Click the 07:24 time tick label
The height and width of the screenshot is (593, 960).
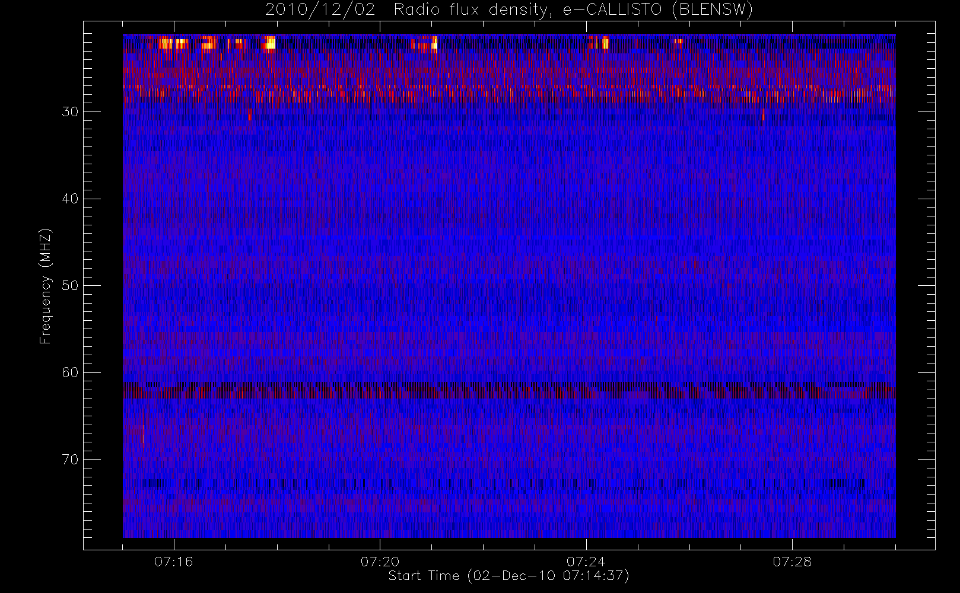pyautogui.click(x=586, y=562)
